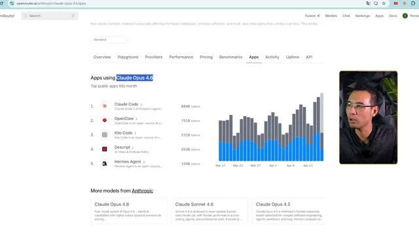Click the 884B tokens value
Screen dimensions: 419x235
coord(191,106)
